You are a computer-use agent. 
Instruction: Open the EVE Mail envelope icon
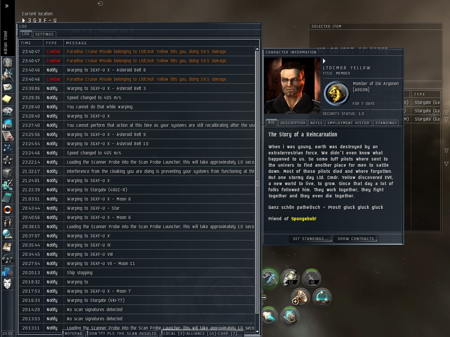7,87
